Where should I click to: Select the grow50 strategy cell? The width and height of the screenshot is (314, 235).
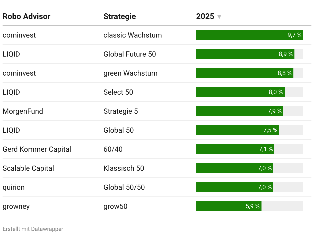click(115, 206)
